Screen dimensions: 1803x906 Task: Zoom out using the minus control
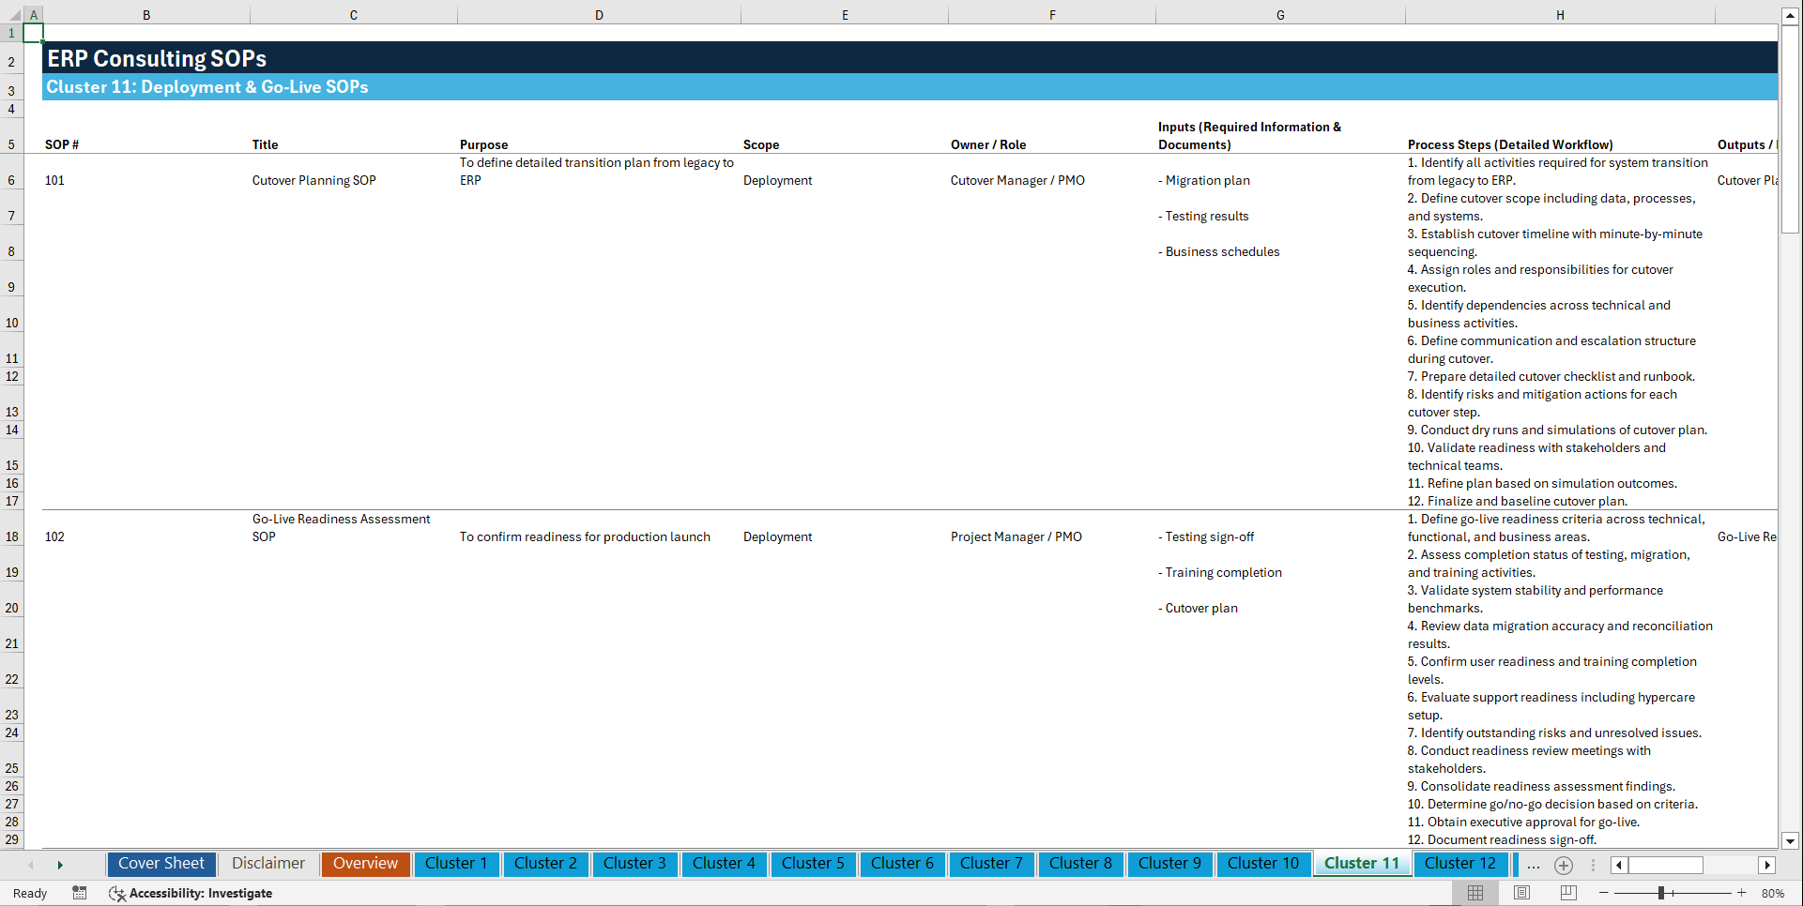tap(1603, 892)
